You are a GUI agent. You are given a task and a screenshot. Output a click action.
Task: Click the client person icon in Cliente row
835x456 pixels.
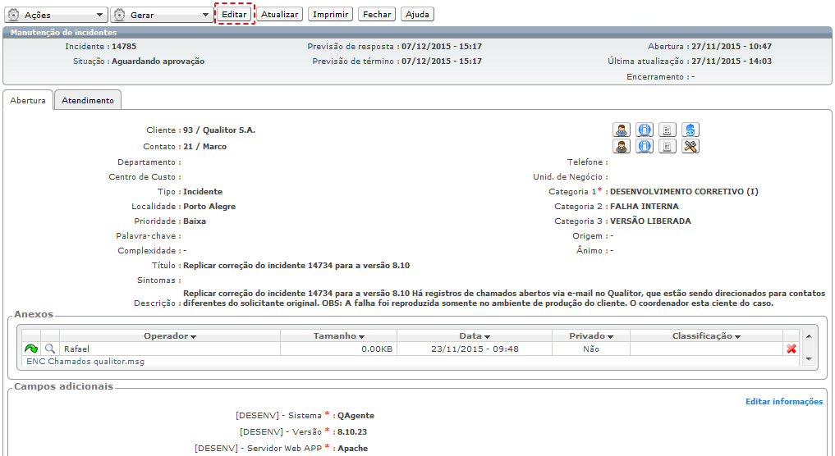[x=622, y=130]
